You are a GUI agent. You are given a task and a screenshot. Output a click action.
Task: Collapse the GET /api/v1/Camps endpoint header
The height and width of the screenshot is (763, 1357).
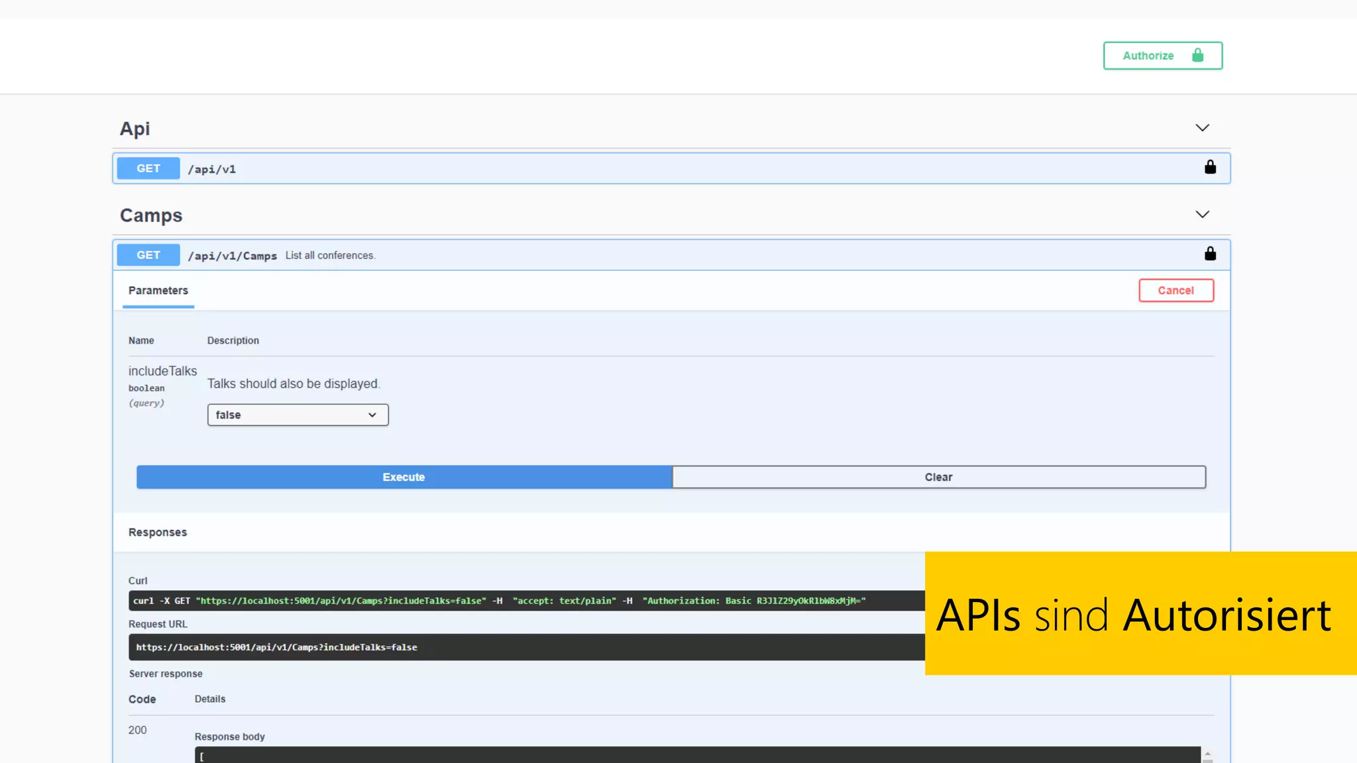pyautogui.click(x=671, y=255)
